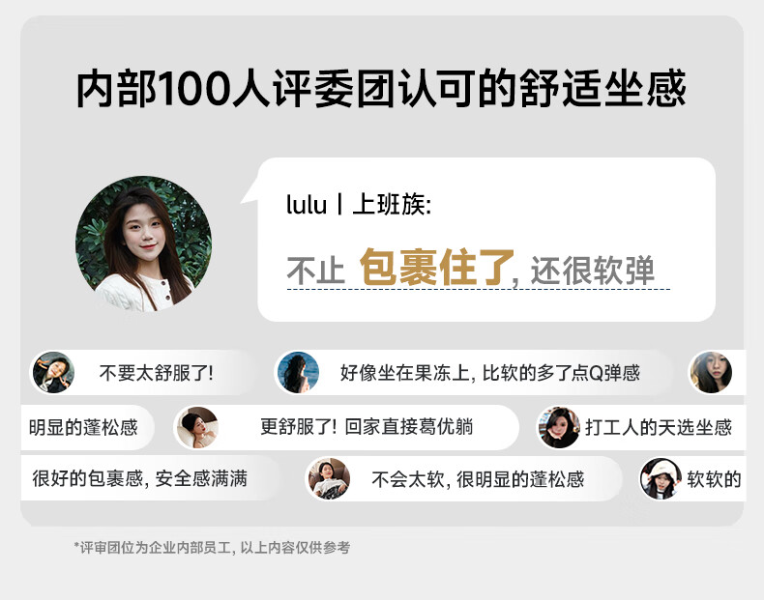Image resolution: width=764 pixels, height=600 pixels.
Task: Select the '好像坐在果冻上, 比软的多了点Q弹感' bubble
Action: [474, 373]
